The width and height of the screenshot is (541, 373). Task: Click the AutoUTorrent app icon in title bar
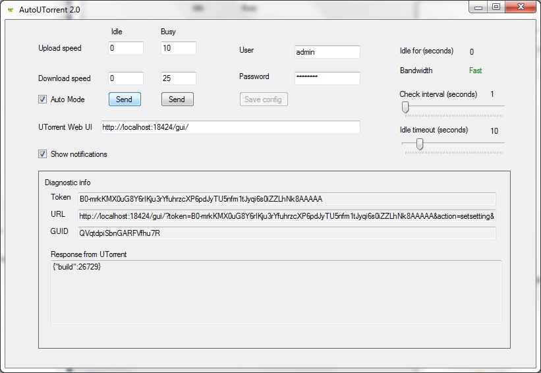point(11,10)
